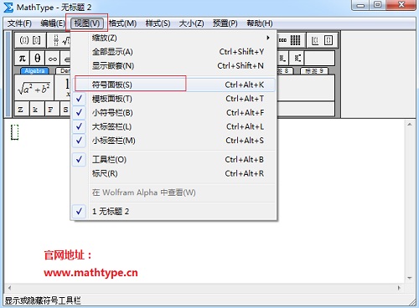Click the status bar text 显示或隐藏符号工具栏
Viewport: 419px width, 308px height.
click(43, 300)
